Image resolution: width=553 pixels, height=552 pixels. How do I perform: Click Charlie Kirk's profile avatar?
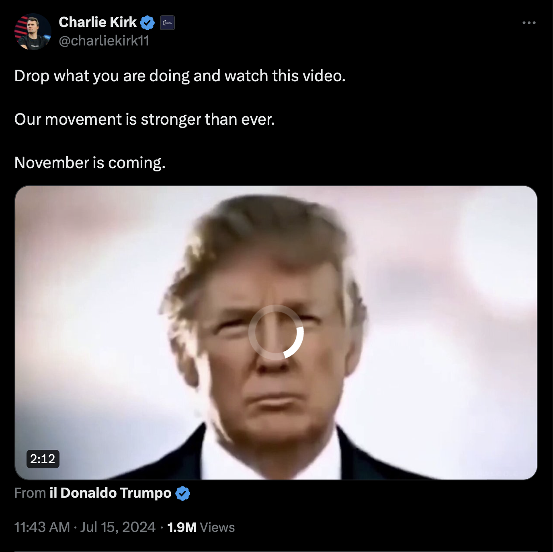point(33,32)
